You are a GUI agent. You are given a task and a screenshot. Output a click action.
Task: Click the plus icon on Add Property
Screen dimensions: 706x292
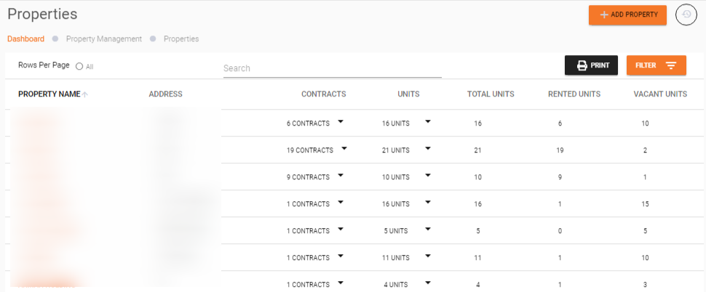click(x=603, y=15)
